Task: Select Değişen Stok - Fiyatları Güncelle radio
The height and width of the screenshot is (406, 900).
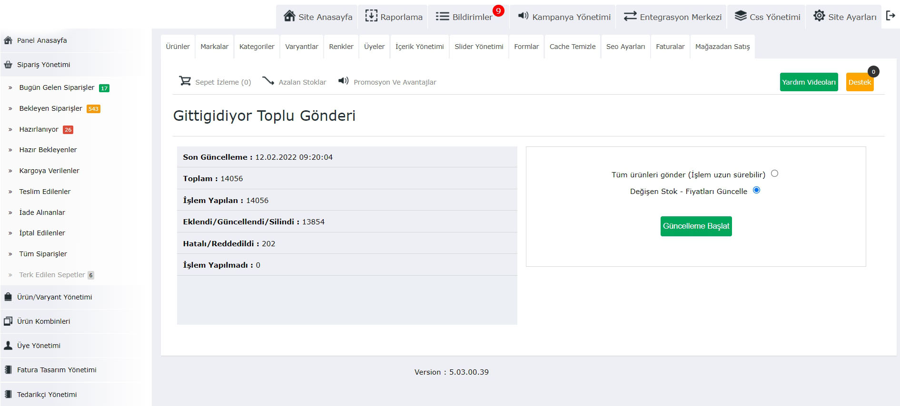Action: pos(756,190)
